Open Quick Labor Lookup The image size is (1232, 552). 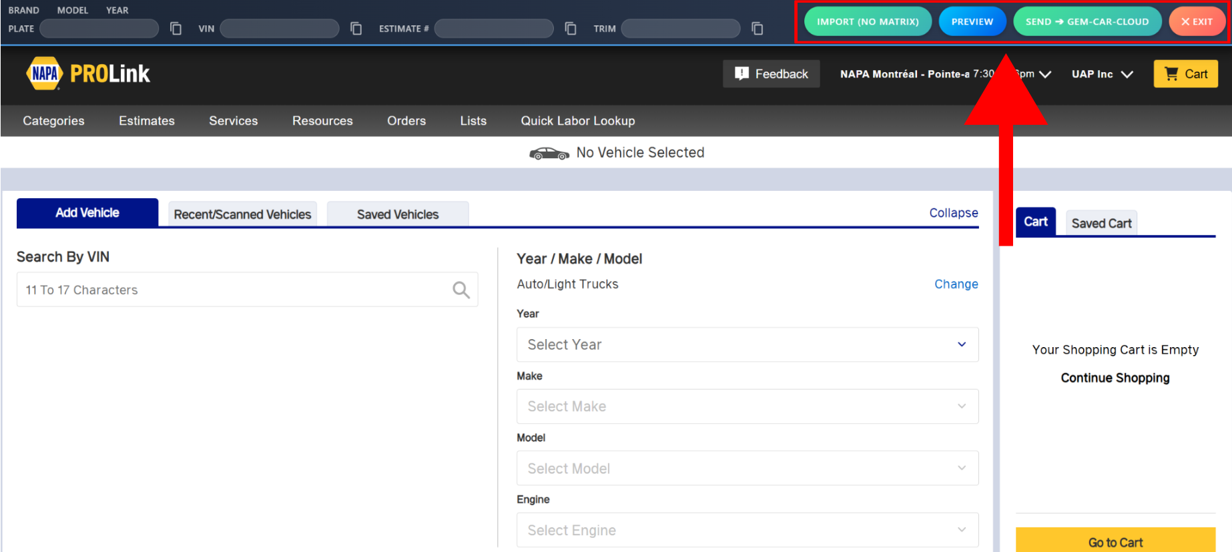[x=578, y=121]
